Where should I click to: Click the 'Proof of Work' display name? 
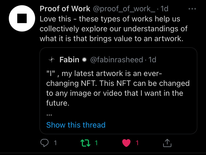(x=65, y=9)
